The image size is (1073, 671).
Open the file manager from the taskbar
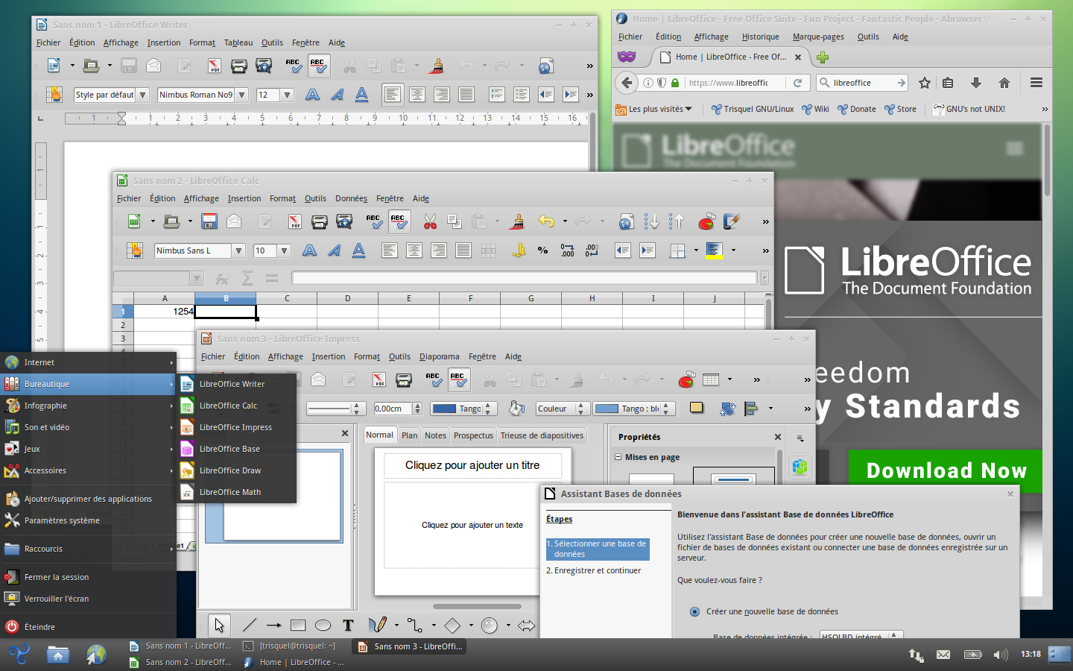pos(57,655)
